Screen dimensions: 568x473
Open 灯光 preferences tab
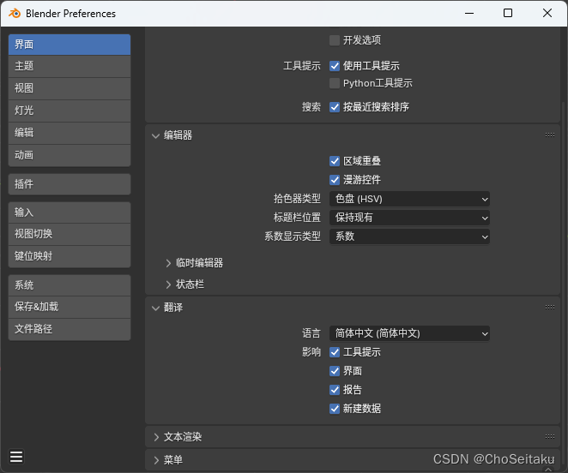[69, 111]
